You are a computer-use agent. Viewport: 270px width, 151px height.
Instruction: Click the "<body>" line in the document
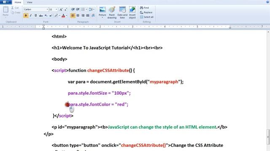(59, 59)
